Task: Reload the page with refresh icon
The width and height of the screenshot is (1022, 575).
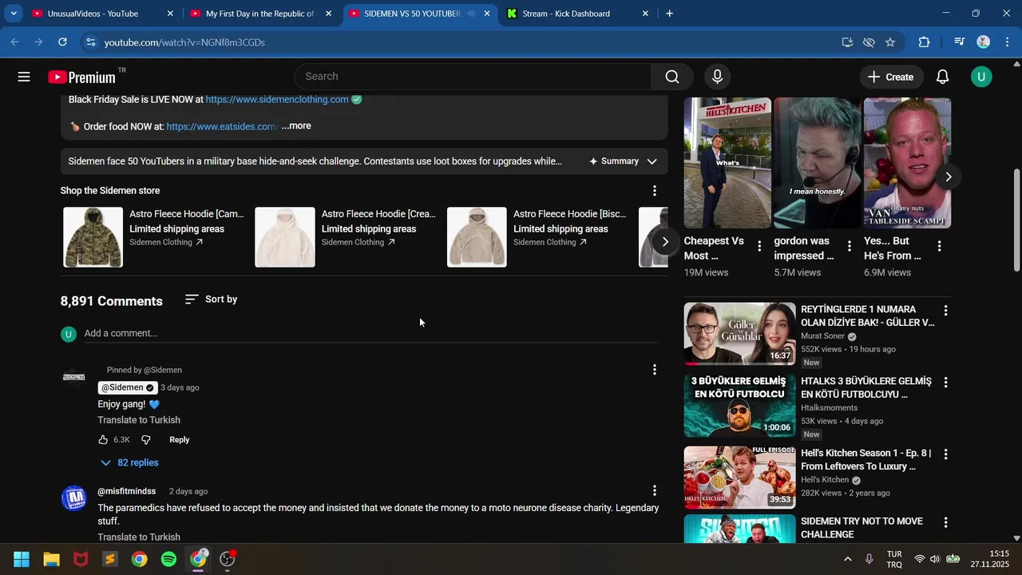Action: [x=62, y=42]
